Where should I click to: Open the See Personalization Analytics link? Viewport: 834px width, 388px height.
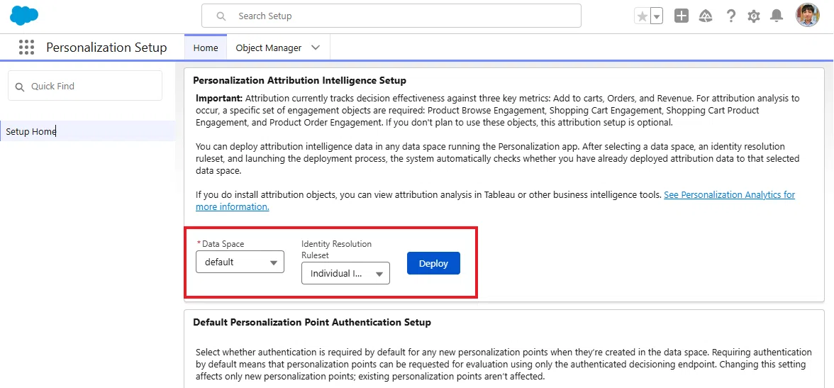point(495,201)
